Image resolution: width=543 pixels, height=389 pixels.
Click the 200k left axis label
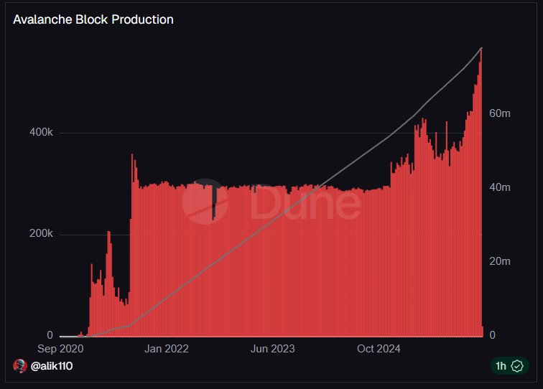[x=40, y=234]
